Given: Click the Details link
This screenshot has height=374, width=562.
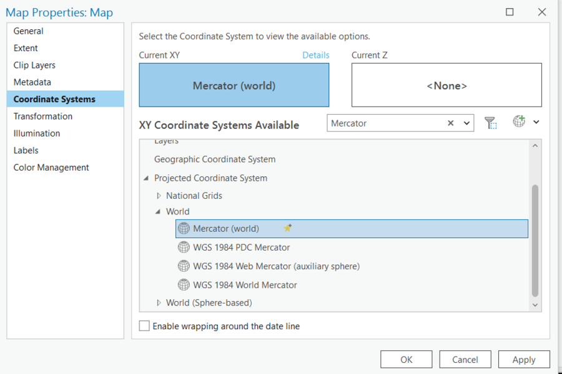Looking at the screenshot, I should 316,55.
